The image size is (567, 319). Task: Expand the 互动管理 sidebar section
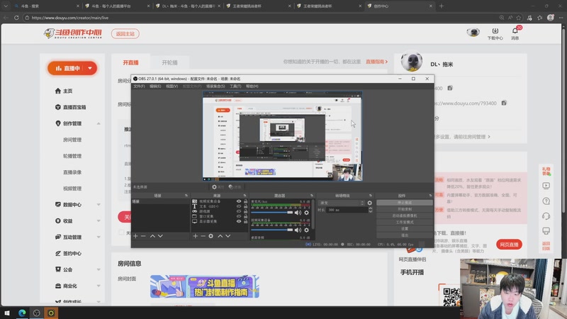click(x=99, y=237)
